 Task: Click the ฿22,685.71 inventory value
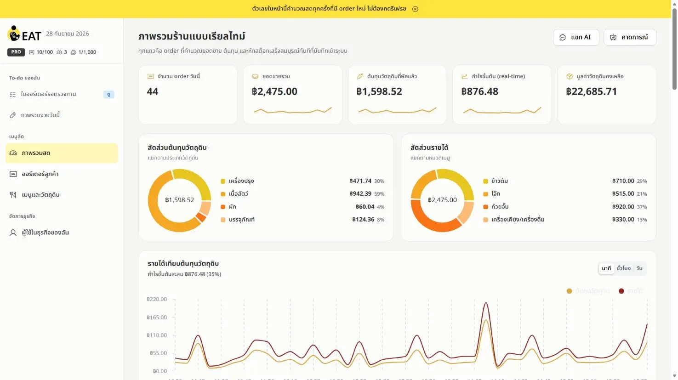pos(592,91)
